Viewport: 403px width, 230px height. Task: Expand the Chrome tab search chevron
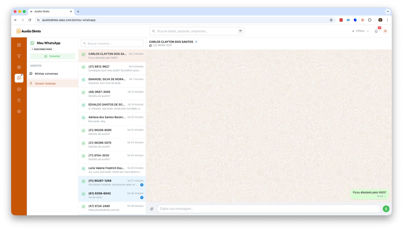click(388, 11)
